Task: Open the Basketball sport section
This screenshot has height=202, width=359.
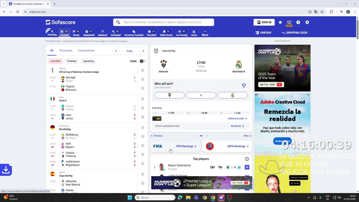Action: pyautogui.click(x=89, y=33)
